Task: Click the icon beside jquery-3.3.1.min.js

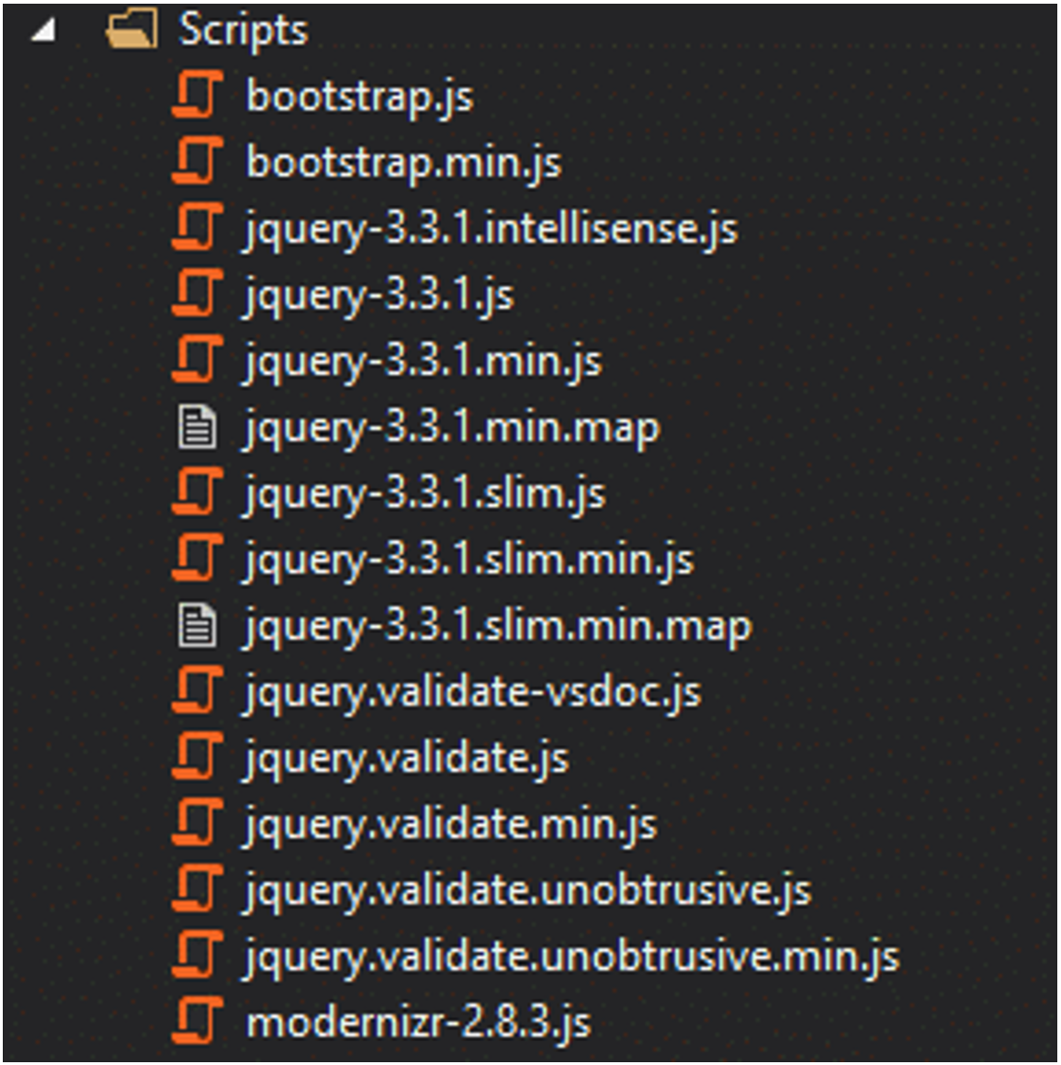Action: point(198,359)
